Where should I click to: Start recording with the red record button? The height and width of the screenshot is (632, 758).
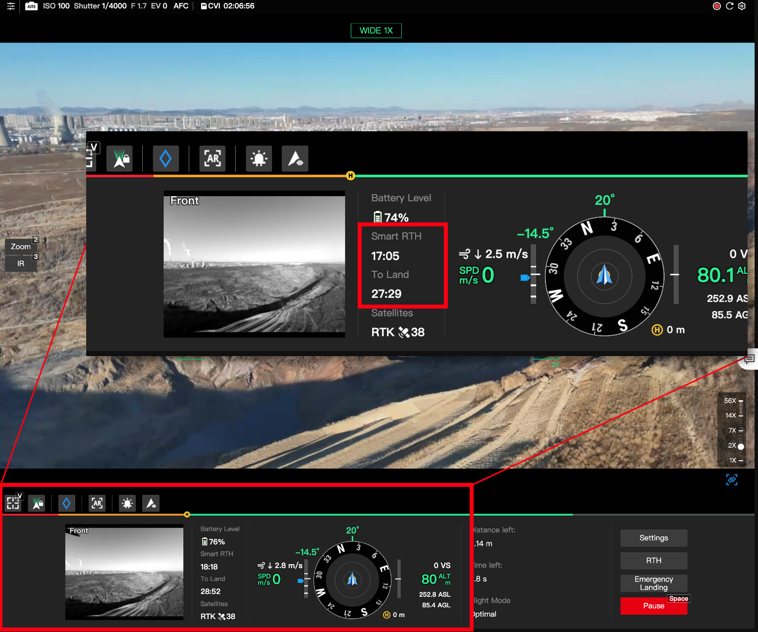pyautogui.click(x=716, y=6)
